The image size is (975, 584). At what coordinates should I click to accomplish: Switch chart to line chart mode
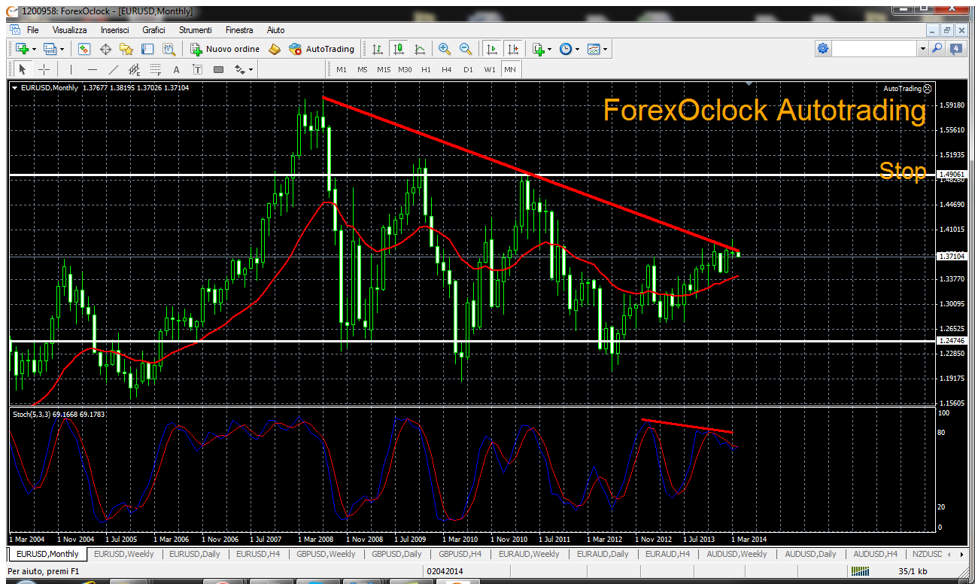point(420,49)
